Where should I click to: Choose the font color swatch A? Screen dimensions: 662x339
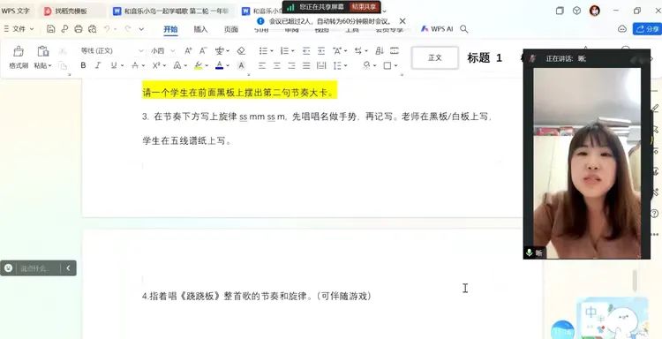coord(219,65)
